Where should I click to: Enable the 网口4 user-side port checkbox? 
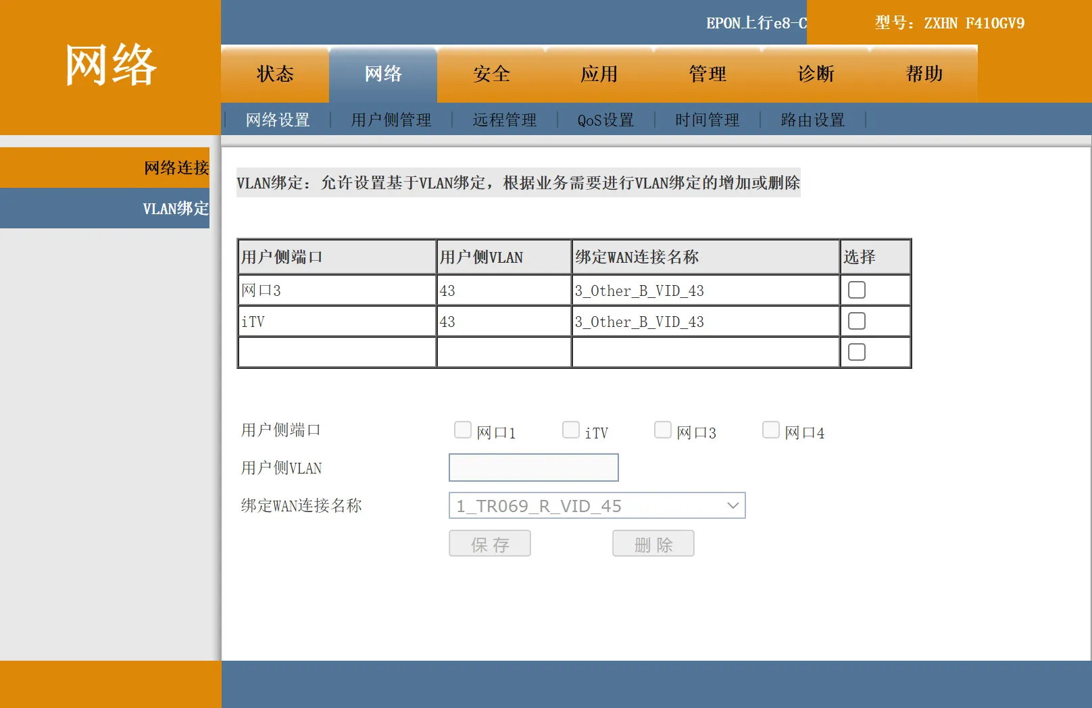(771, 429)
